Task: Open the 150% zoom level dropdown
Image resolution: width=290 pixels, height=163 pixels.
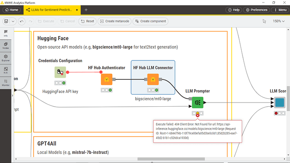Action: (x=279, y=21)
